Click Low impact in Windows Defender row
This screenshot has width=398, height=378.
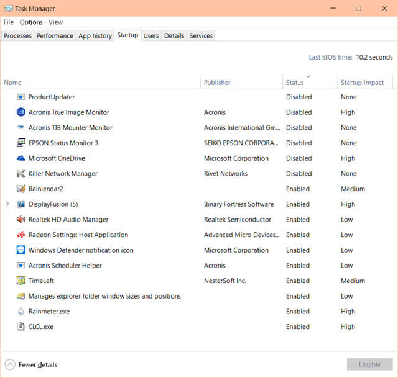tap(347, 250)
